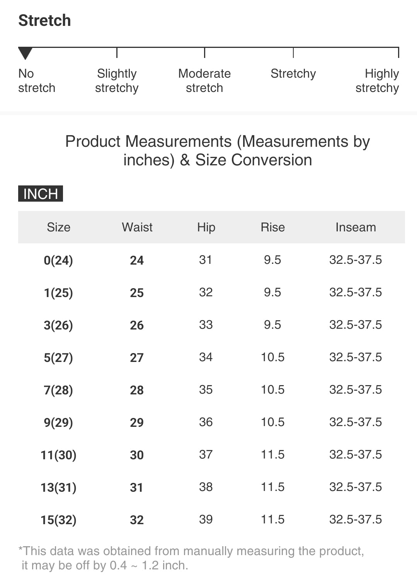Click the Moderate stretch scale label
Viewport: 417px width, 586px height.
click(204, 81)
